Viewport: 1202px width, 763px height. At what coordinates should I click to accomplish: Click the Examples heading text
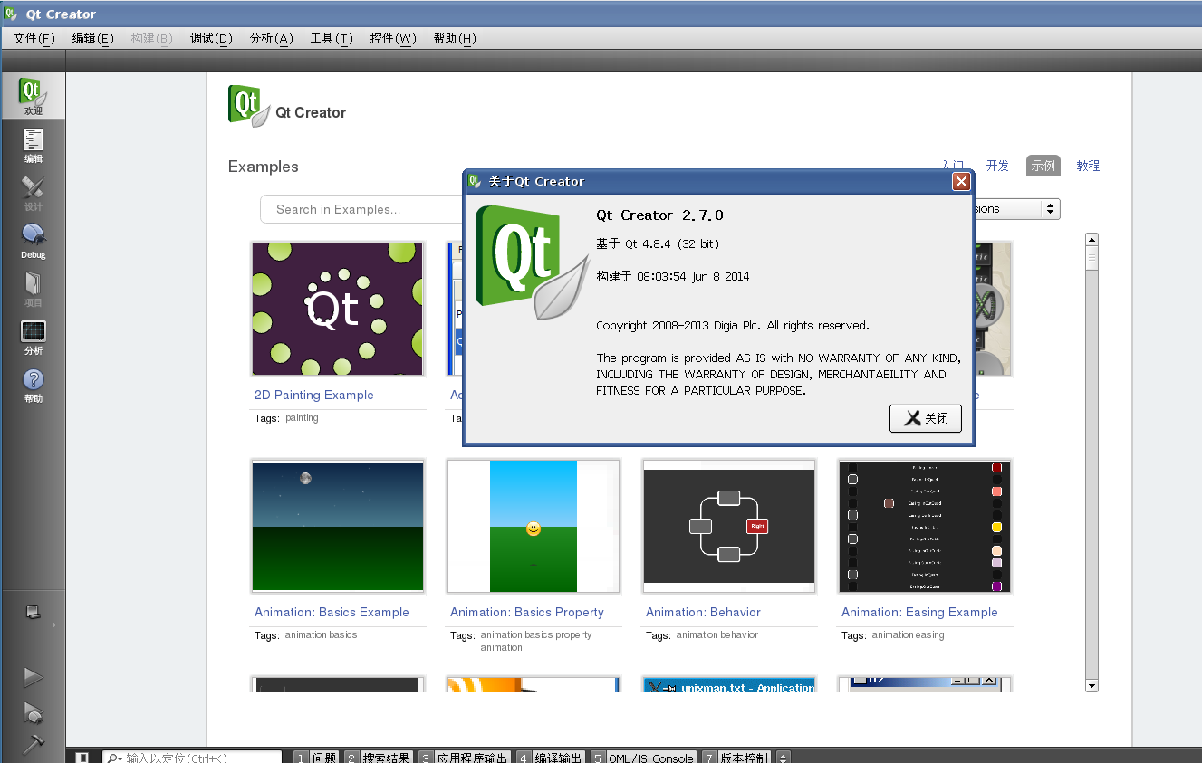click(x=264, y=167)
